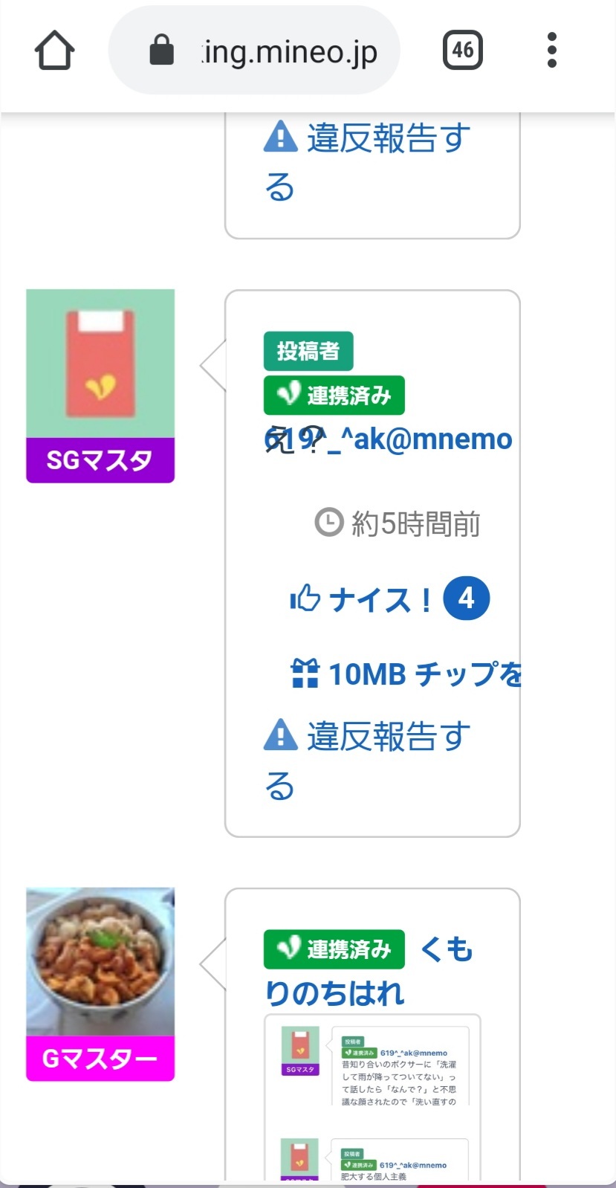Click the mineo.jp address bar URL

[290, 52]
